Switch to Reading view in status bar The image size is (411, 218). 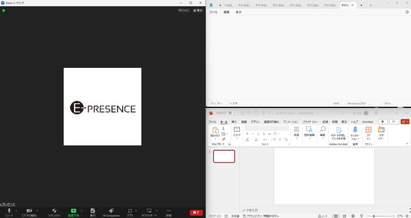(x=353, y=216)
